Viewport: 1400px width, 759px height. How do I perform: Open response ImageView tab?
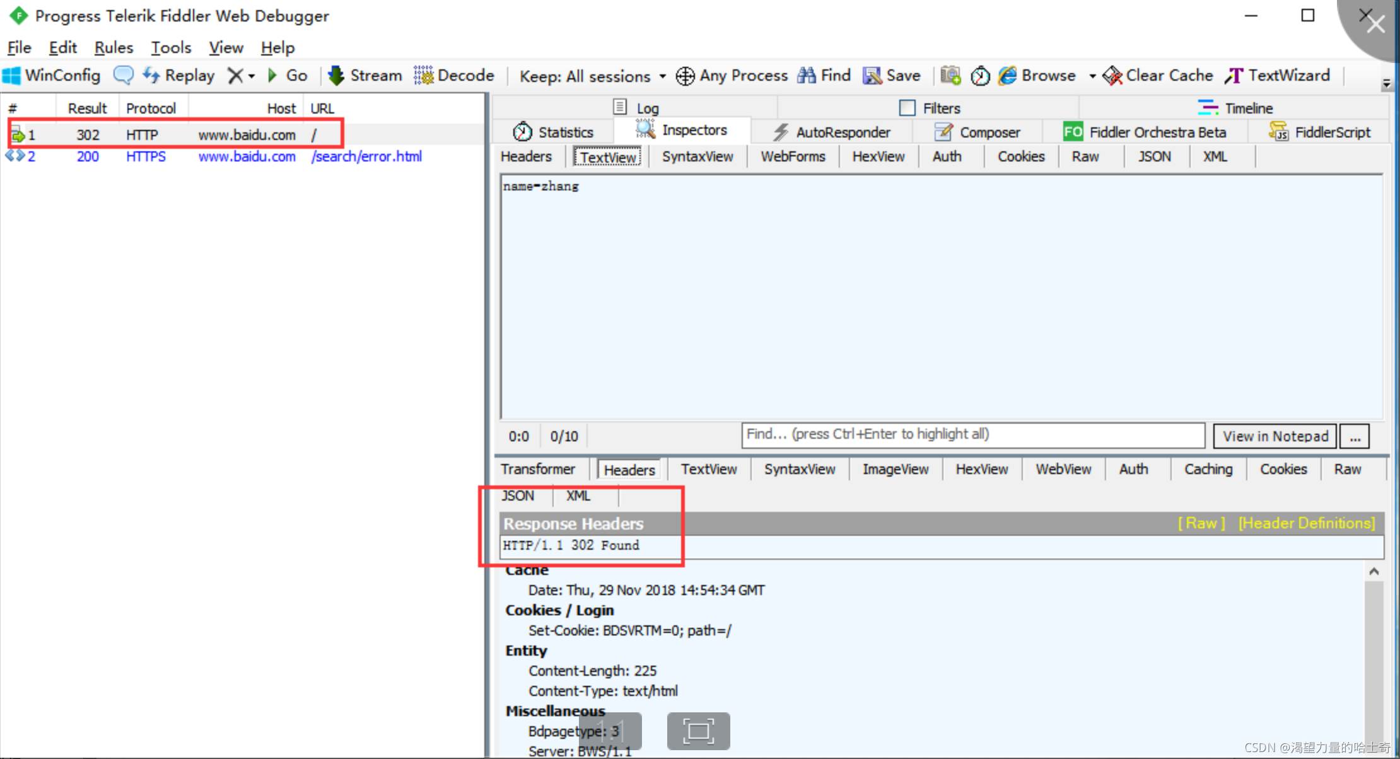[895, 469]
